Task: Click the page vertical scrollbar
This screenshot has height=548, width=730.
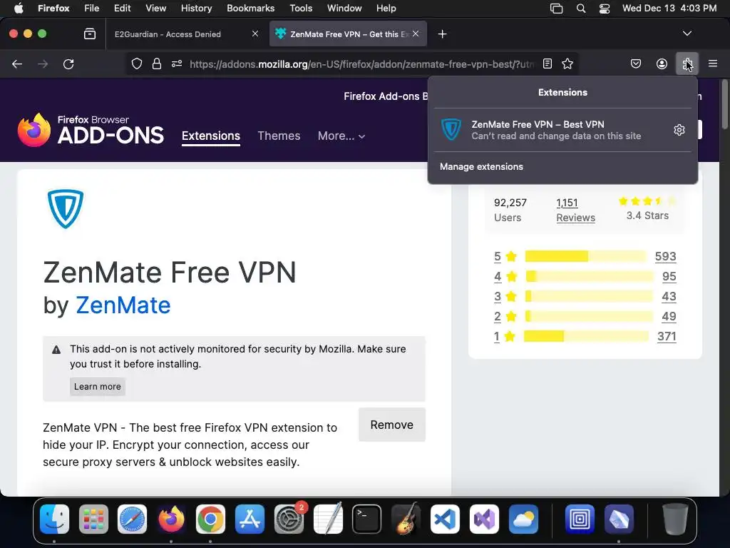Action: tap(724, 104)
